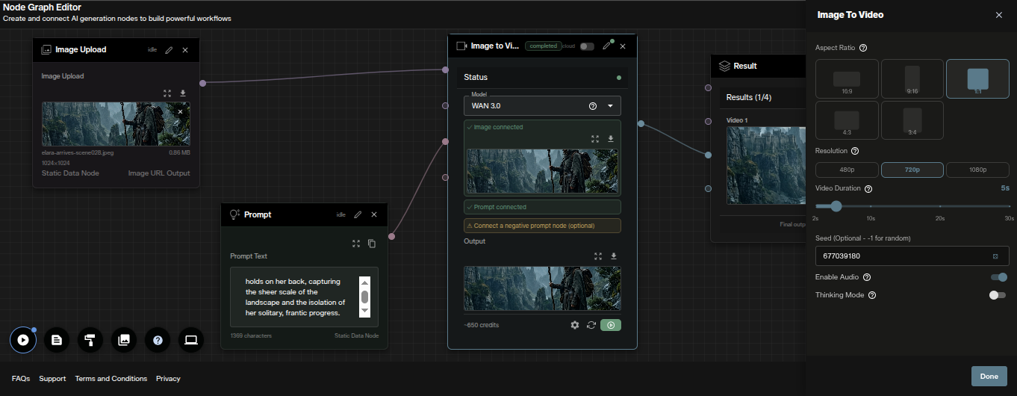Select the 4:3 aspect ratio
The height and width of the screenshot is (396, 1017).
pyautogui.click(x=847, y=120)
